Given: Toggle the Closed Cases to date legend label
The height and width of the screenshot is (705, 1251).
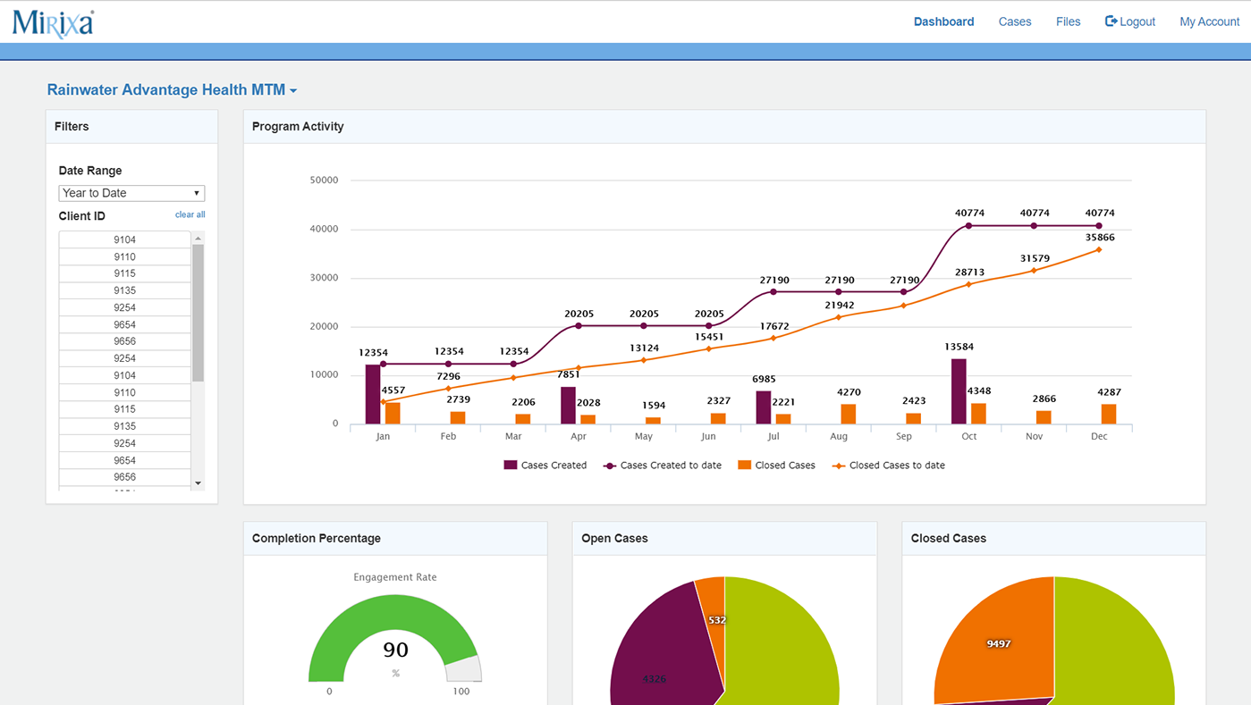Looking at the screenshot, I should point(897,466).
